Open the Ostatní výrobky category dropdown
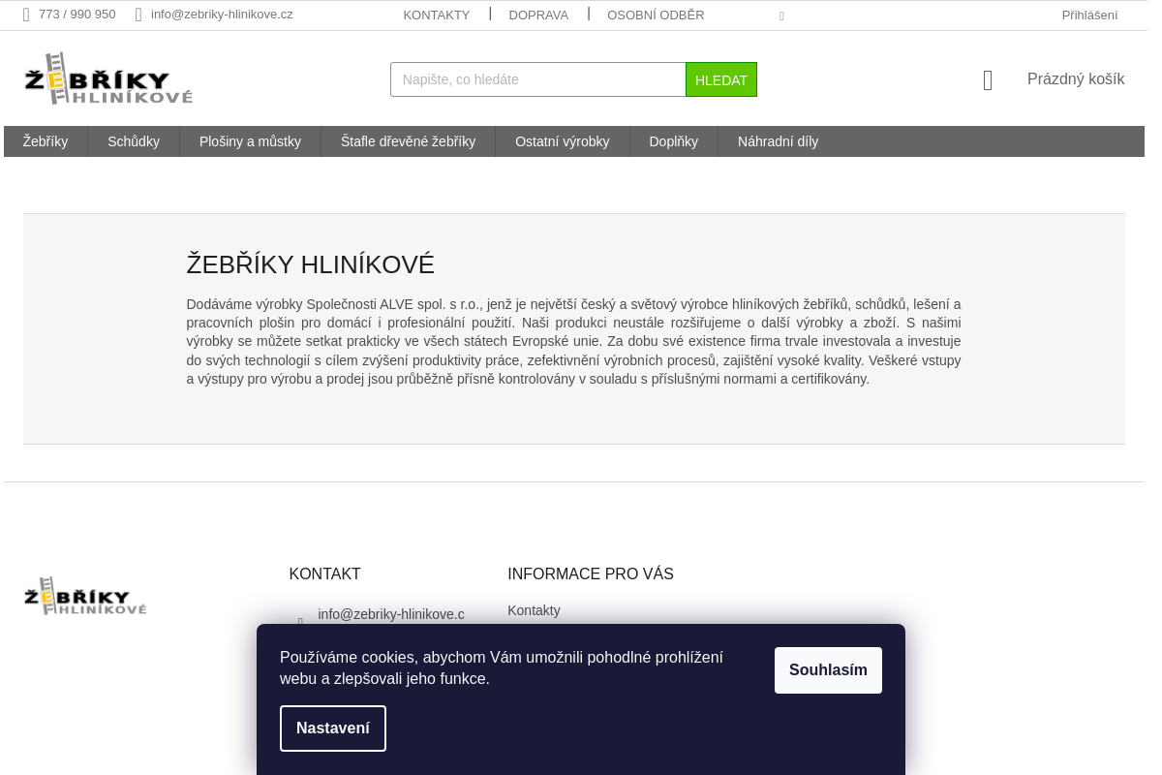Screen dimensions: 1162x775 tap(562, 141)
